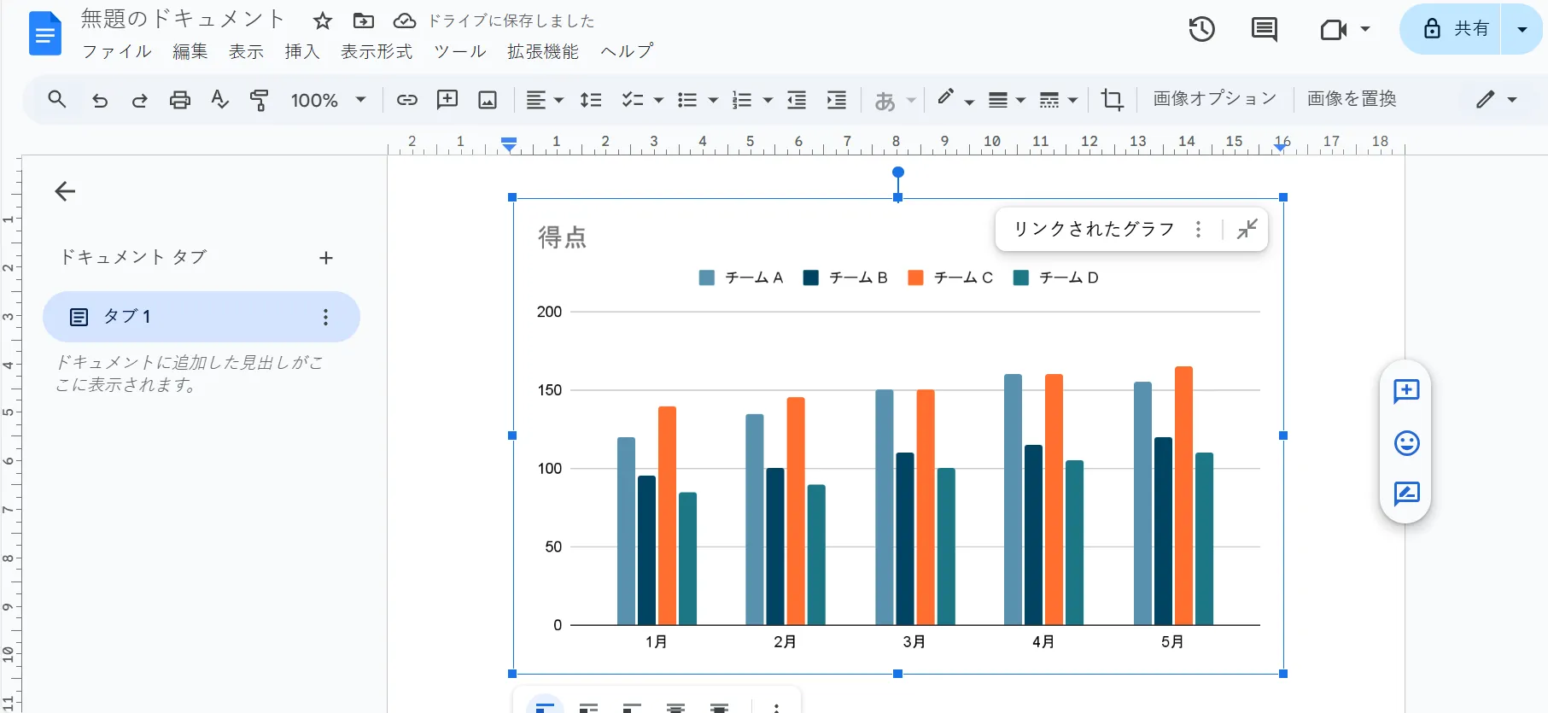Viewport: 1548px width, 713px height.
Task: Collapse the linked chart options chip
Action: tap(1247, 229)
